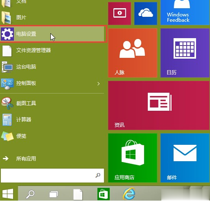Open the OneDrive cloud tile
The height and width of the screenshot is (201, 210).
click(x=146, y=14)
